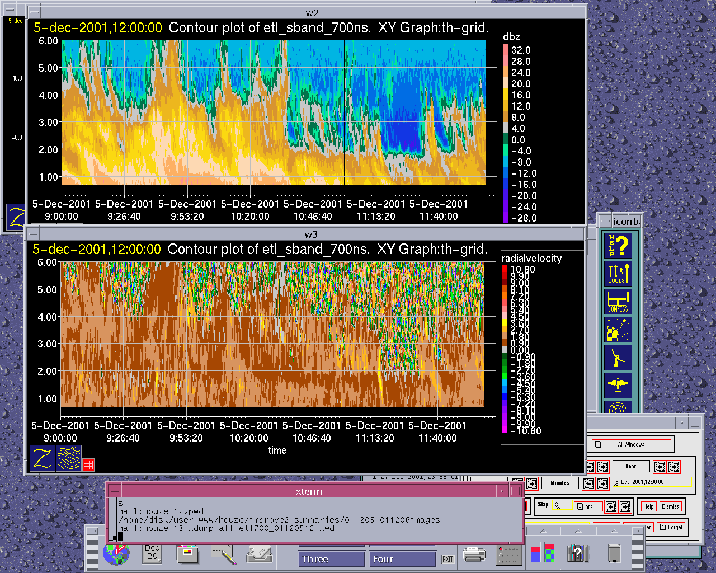The width and height of the screenshot is (716, 573).
Task: Open the HELP icon in the iconbar
Action: [618, 245]
